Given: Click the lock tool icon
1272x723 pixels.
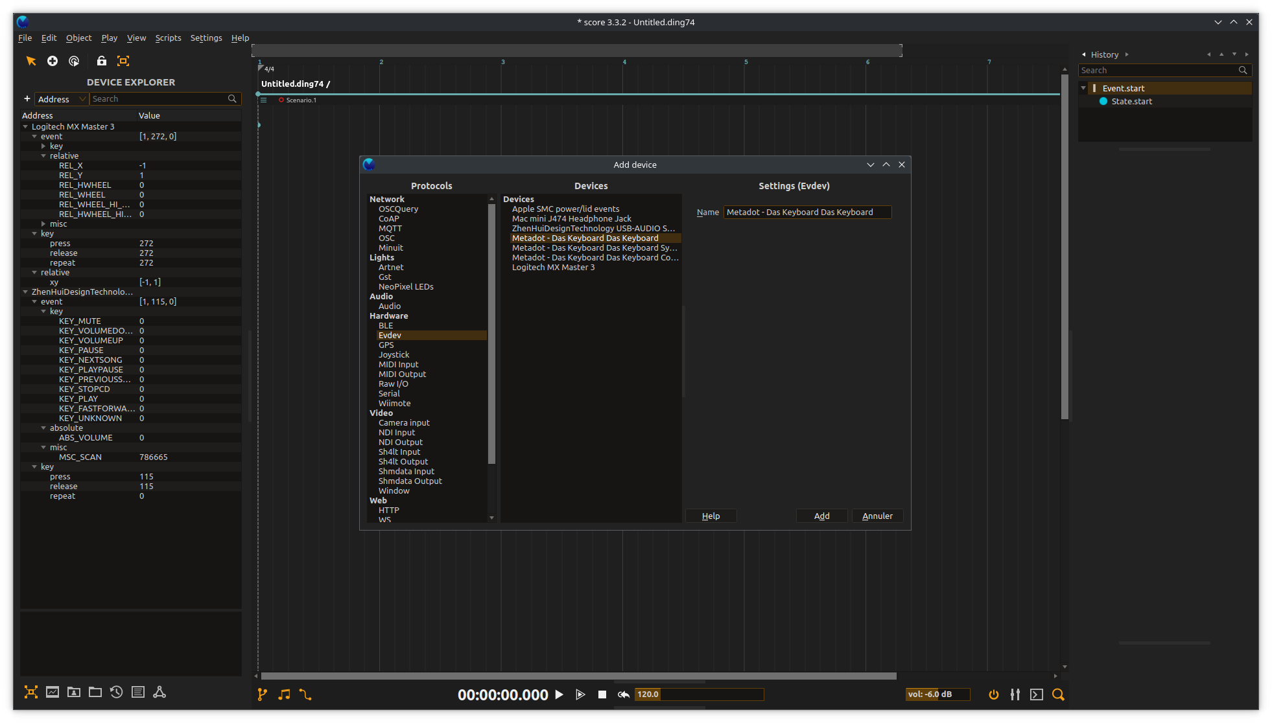Looking at the screenshot, I should [x=101, y=61].
